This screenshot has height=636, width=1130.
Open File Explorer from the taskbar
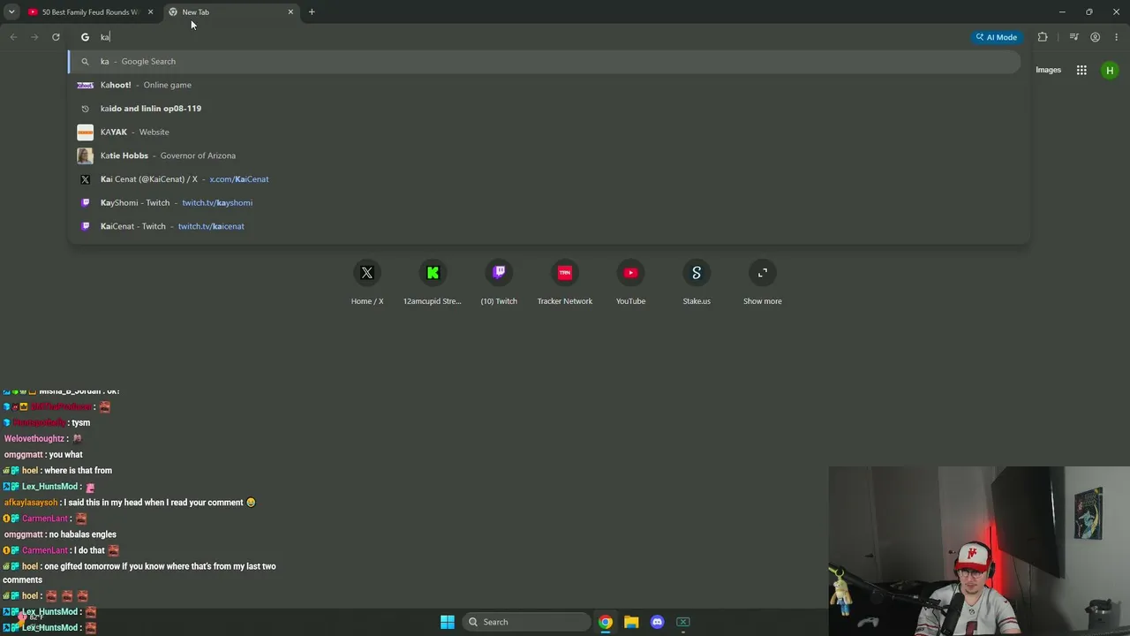(631, 622)
